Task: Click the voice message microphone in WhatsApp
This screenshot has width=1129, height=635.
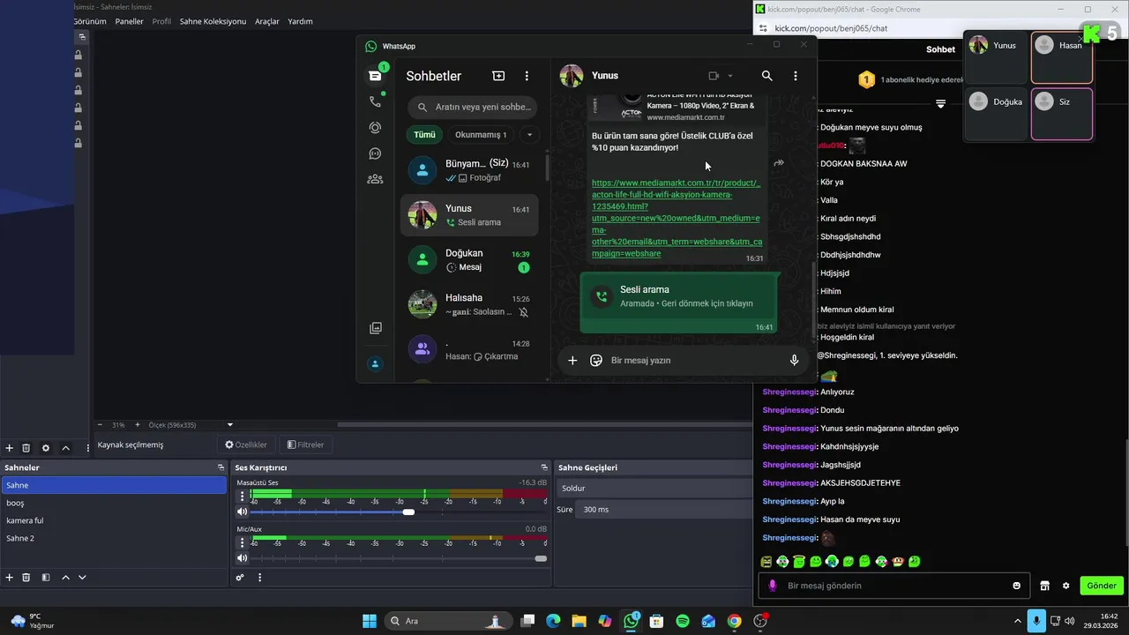Action: tap(794, 360)
